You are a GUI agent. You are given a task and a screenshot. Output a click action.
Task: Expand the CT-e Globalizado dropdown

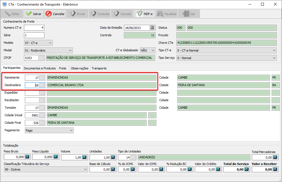153,50
